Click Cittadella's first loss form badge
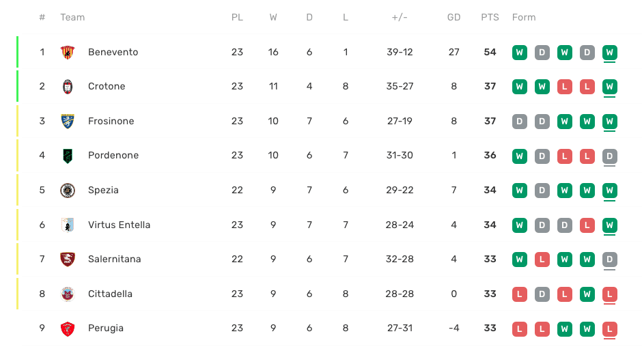The height and width of the screenshot is (349, 642). tap(520, 294)
